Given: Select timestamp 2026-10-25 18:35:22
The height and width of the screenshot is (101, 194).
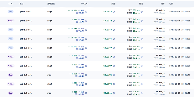Looking at the screenshot, I should [180, 39].
